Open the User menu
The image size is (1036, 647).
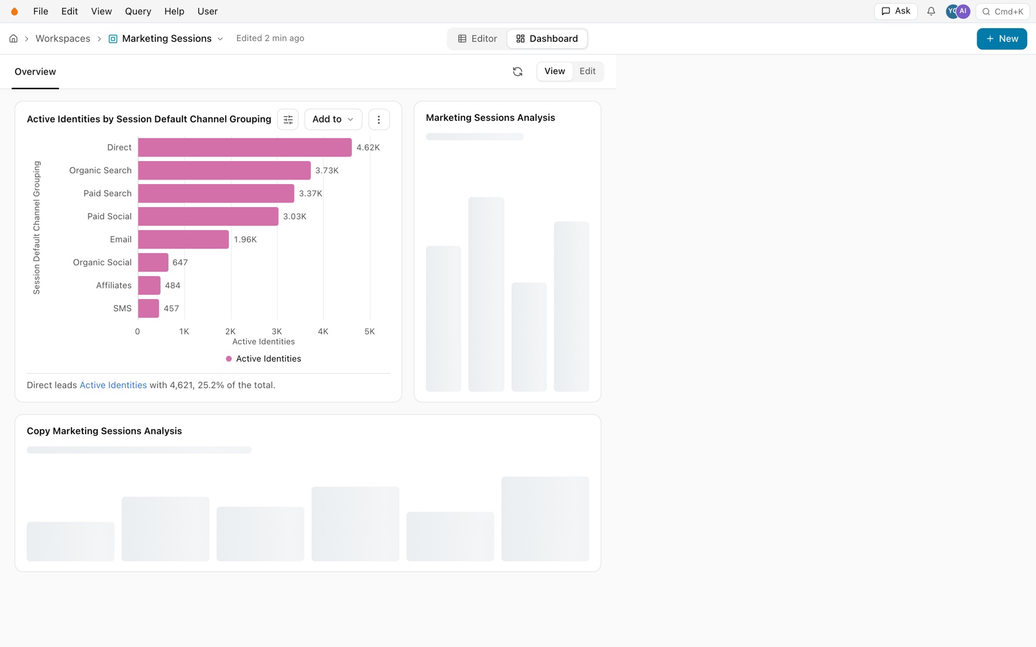tap(207, 12)
